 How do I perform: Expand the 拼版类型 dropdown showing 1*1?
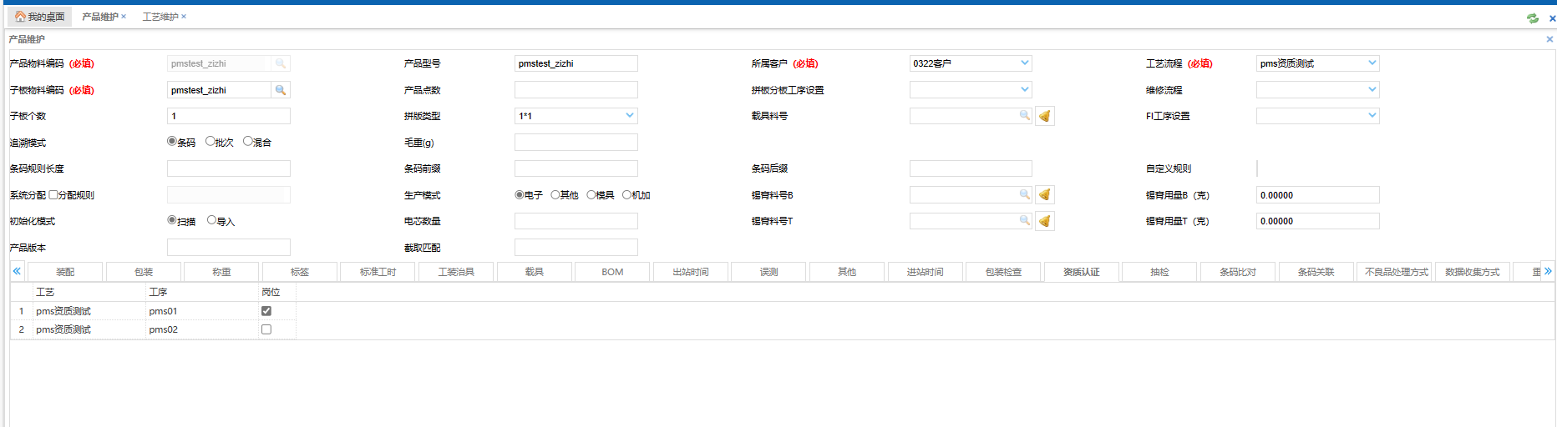[630, 116]
